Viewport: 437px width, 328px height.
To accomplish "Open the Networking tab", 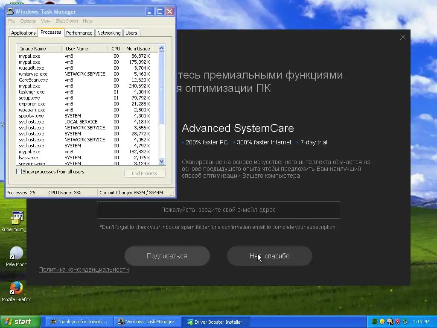I will [109, 32].
